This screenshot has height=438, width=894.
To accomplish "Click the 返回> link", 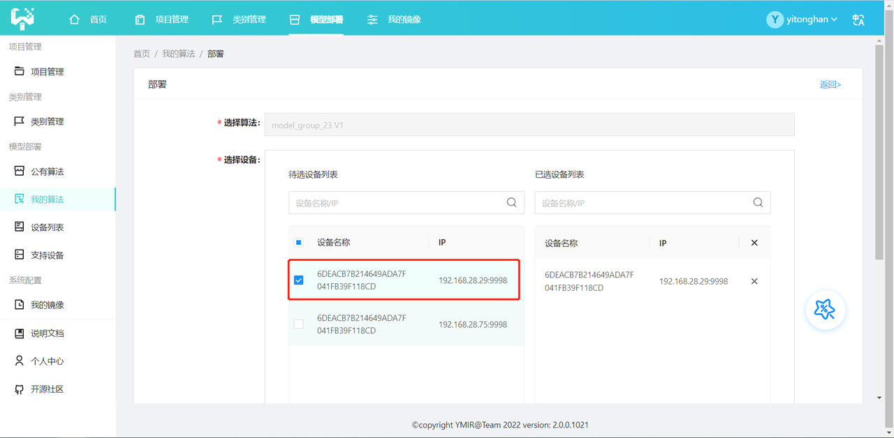I will (830, 84).
